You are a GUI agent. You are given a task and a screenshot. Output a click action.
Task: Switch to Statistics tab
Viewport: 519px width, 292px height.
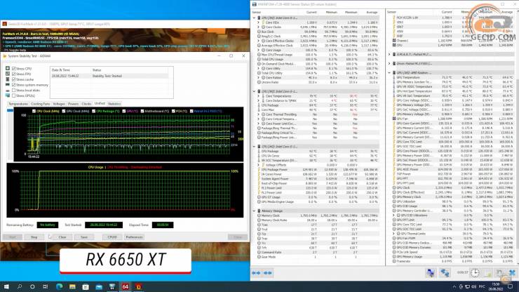pos(114,104)
